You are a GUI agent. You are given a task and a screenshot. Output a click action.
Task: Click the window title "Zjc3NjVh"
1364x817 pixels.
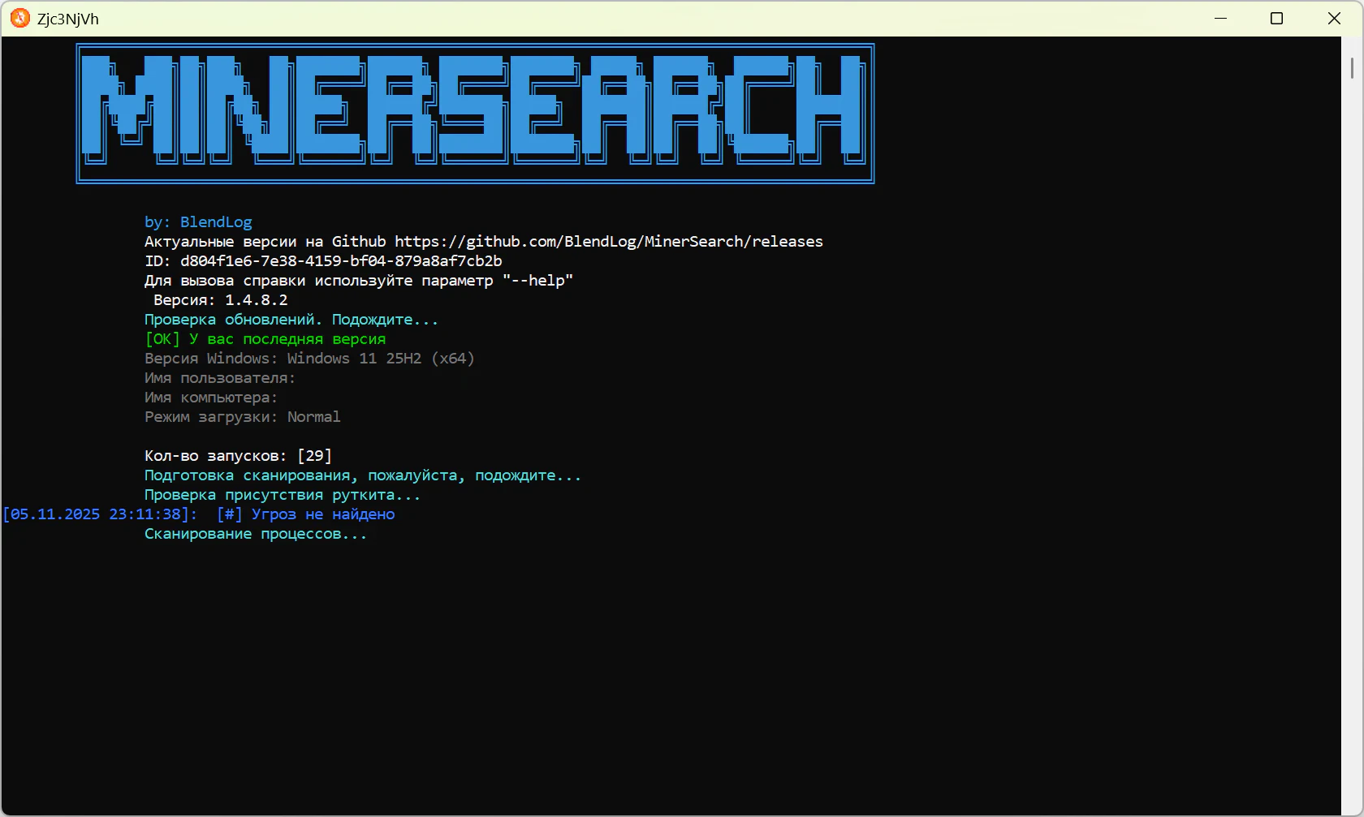(68, 19)
